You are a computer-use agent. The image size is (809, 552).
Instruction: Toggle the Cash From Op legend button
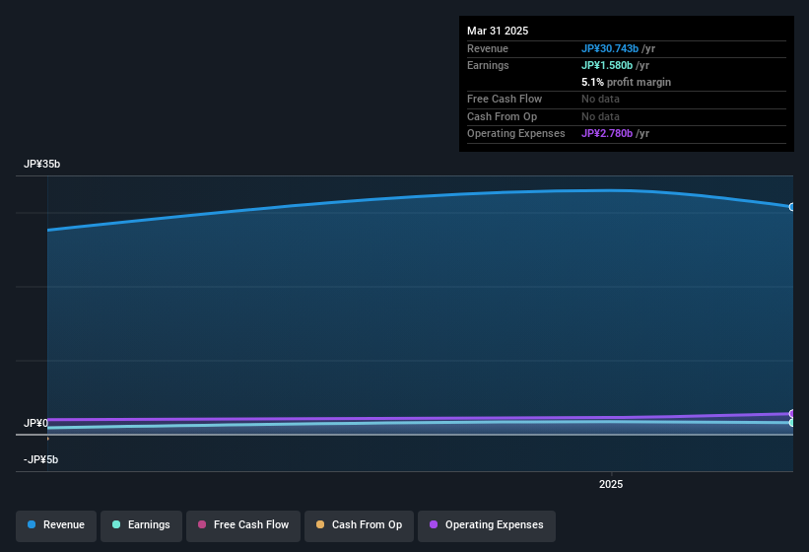click(359, 525)
